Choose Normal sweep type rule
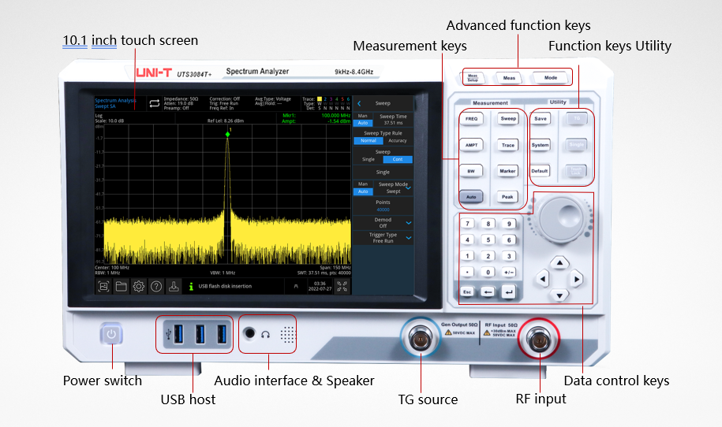The width and height of the screenshot is (722, 427). (x=368, y=141)
